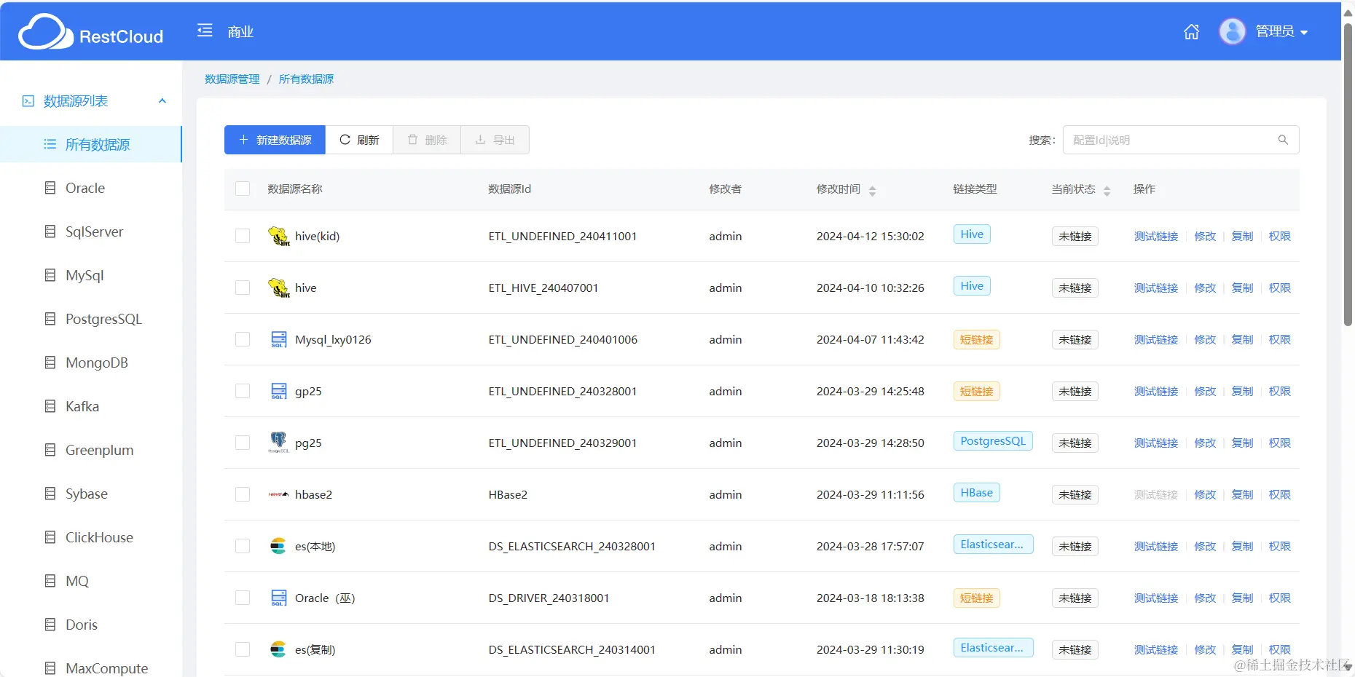This screenshot has height=677, width=1355.
Task: Click 权限 for hbase2 row
Action: pyautogui.click(x=1279, y=494)
